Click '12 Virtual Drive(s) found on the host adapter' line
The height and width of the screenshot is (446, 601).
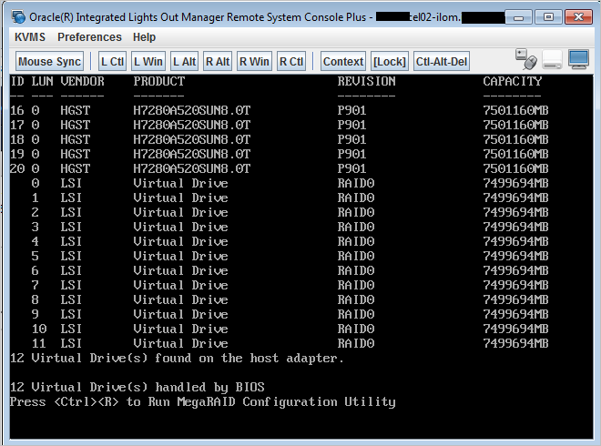(x=177, y=358)
